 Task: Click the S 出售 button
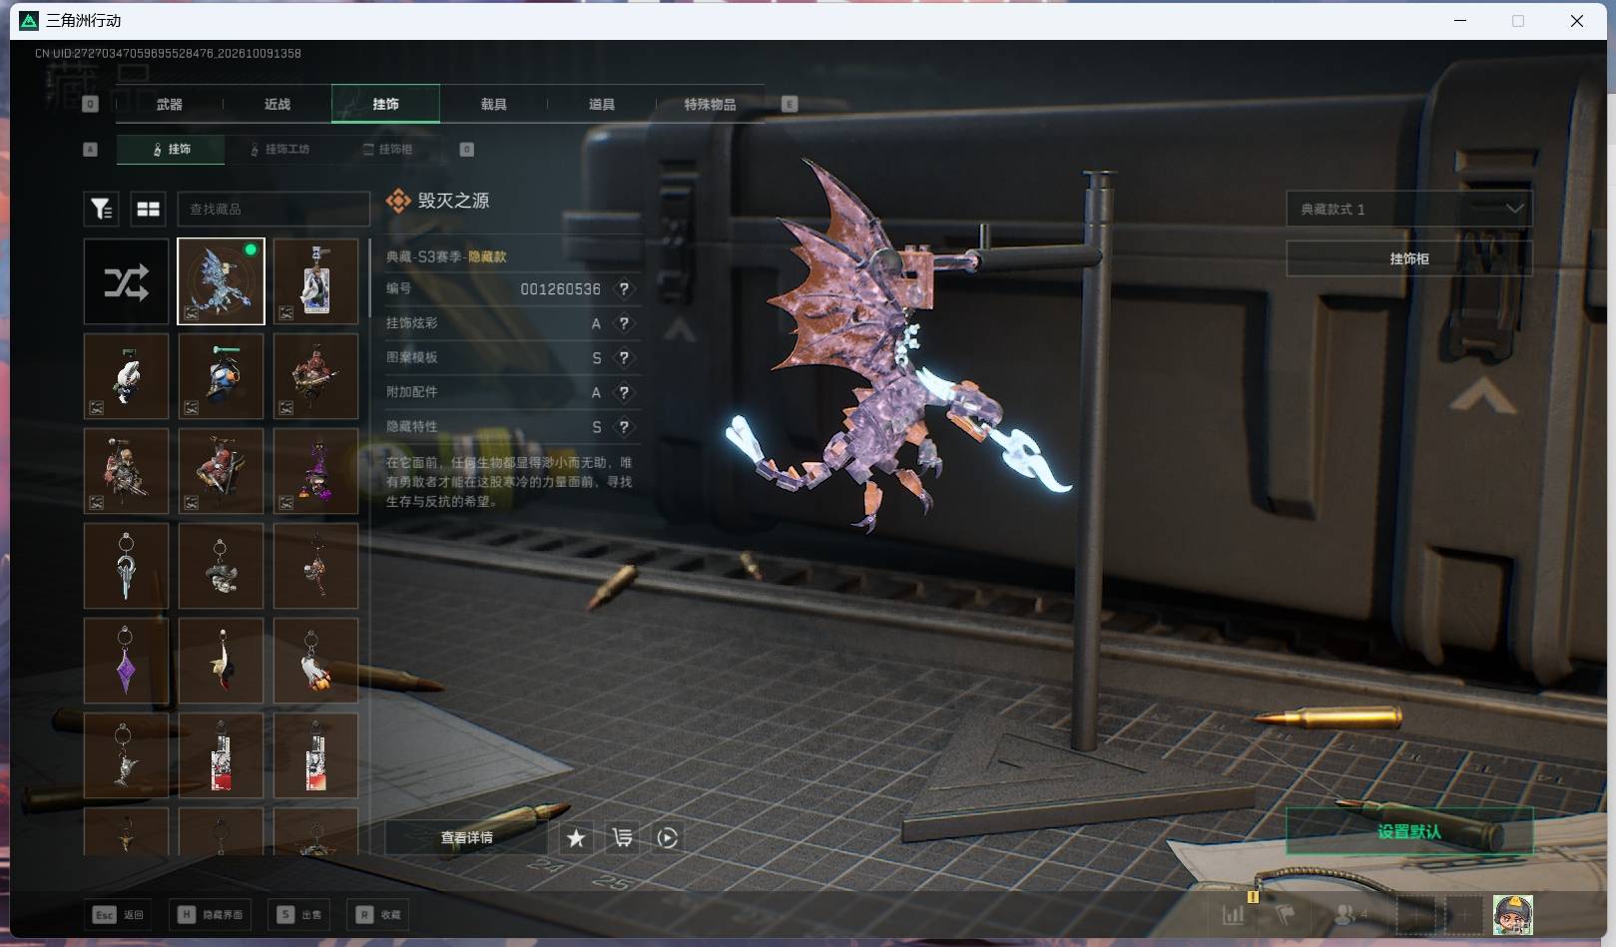pyautogui.click(x=299, y=914)
